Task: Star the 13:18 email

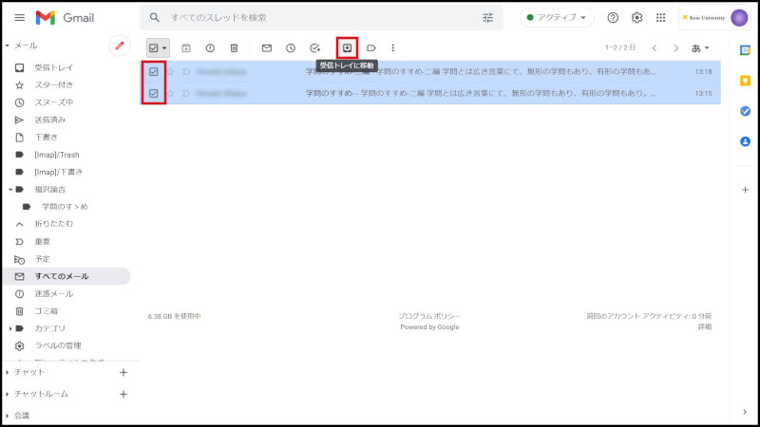Action: pos(171,71)
